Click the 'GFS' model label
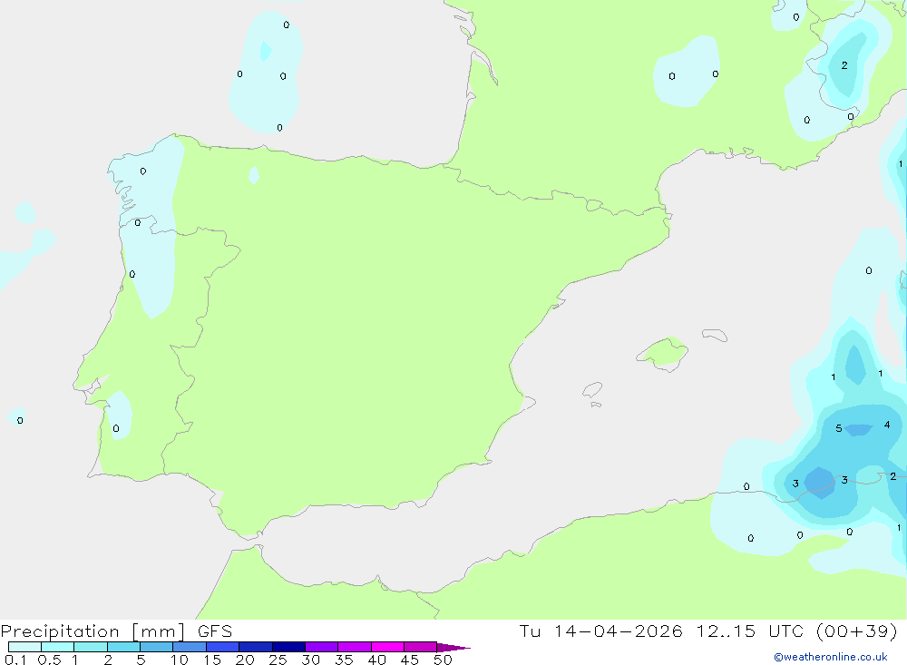Image resolution: width=907 pixels, height=665 pixels. (x=215, y=631)
